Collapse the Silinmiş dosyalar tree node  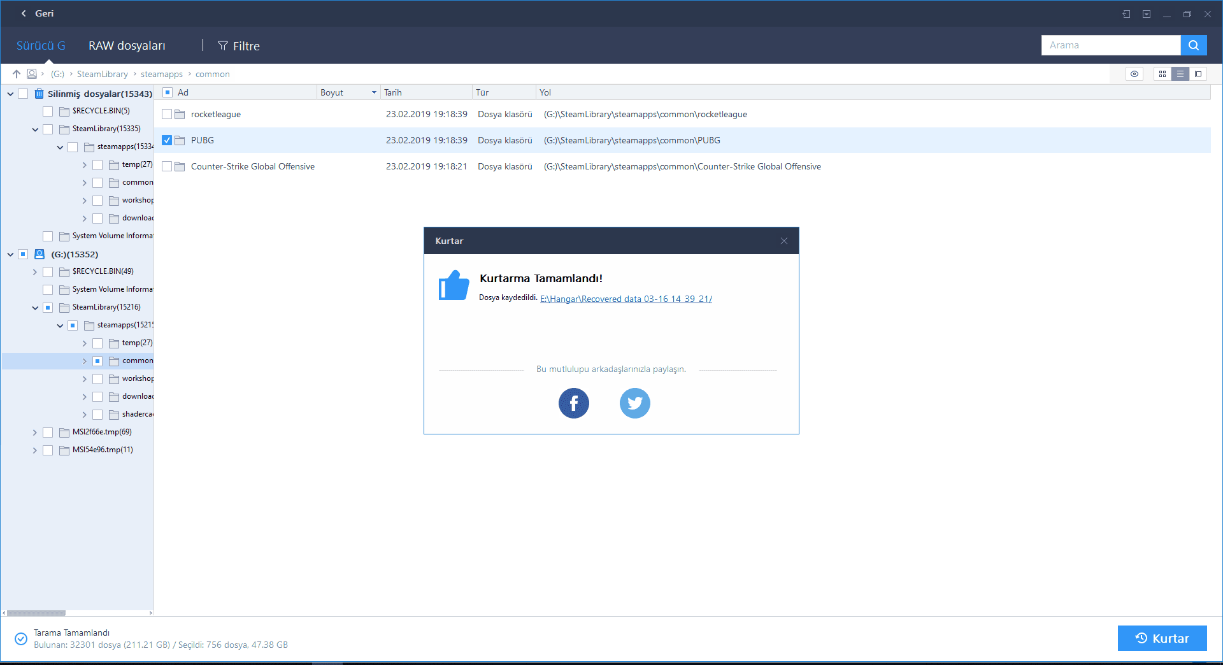click(10, 94)
